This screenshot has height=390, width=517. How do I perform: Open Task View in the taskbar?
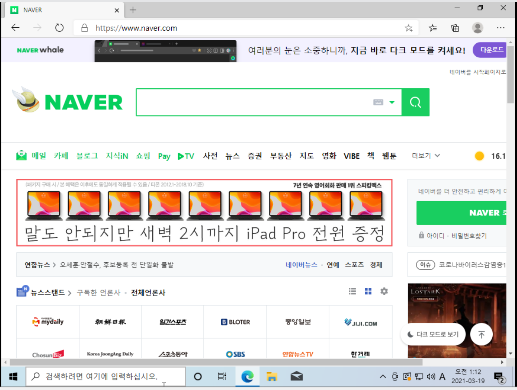(222, 377)
